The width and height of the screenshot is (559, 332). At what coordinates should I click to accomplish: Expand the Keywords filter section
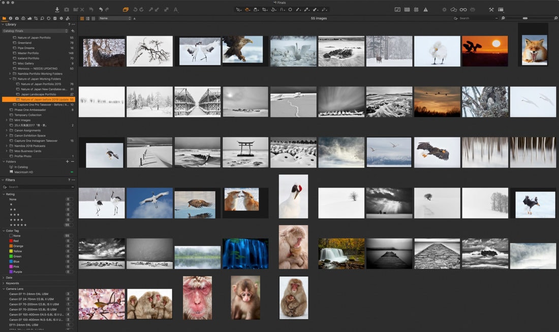12,283
